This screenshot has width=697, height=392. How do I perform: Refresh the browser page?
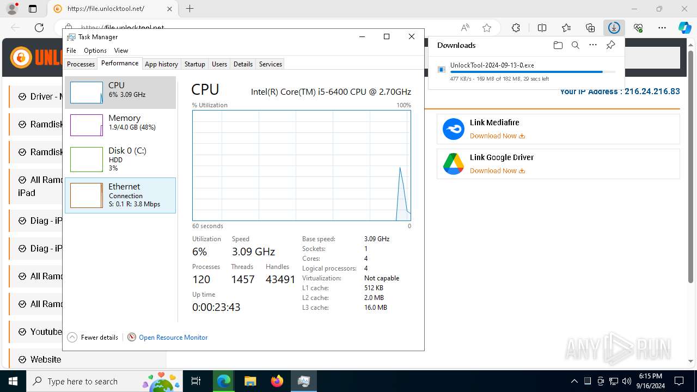(39, 28)
